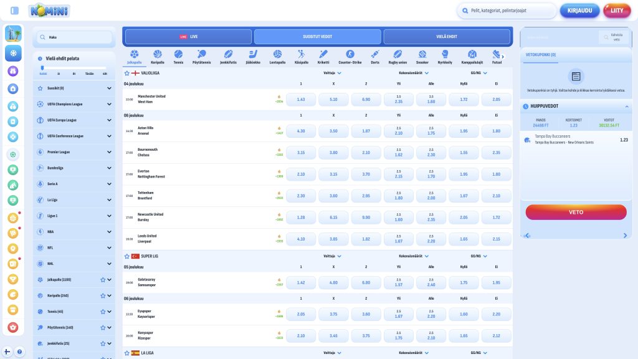Click next arrow below Veto button
638x359 pixels.
[625, 236]
